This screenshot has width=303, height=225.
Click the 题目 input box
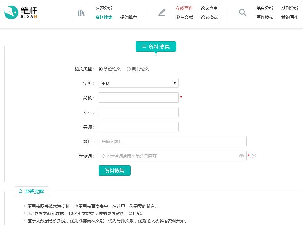172,141
